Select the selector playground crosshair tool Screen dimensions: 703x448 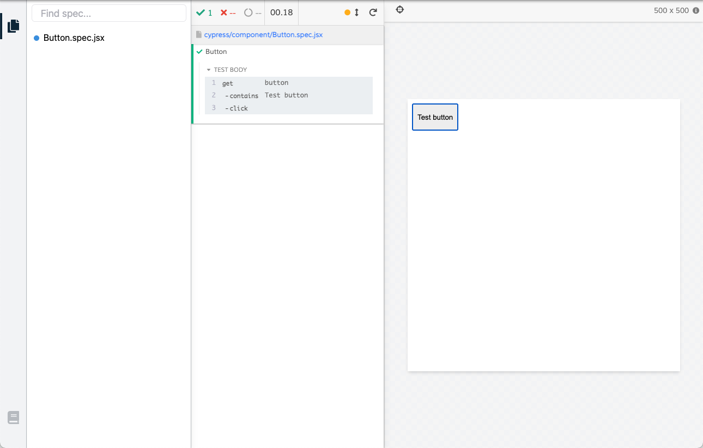pos(399,9)
